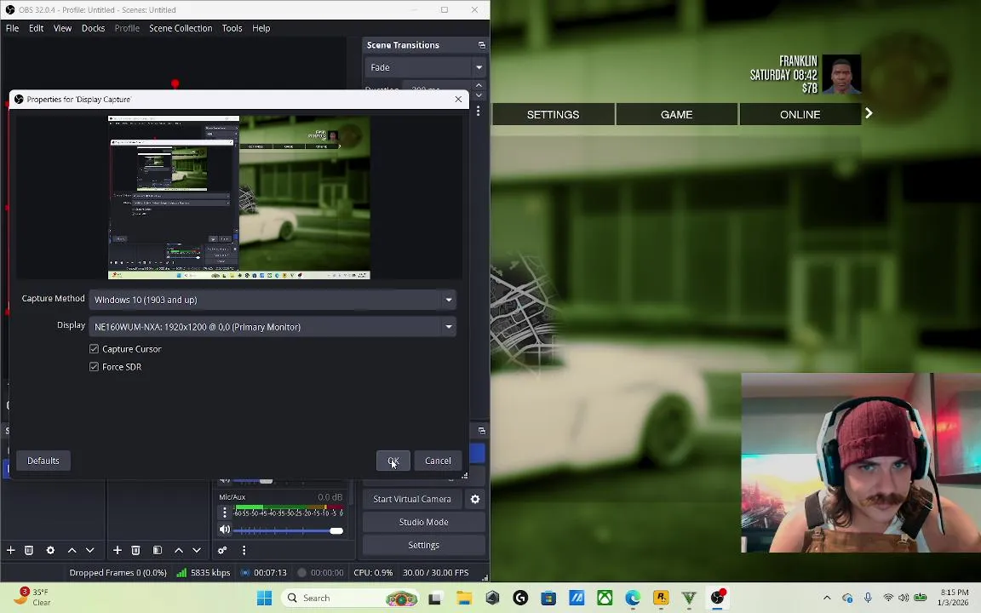Click the gray recording indicator icon in status bar
The width and height of the screenshot is (981, 613).
coord(301,572)
